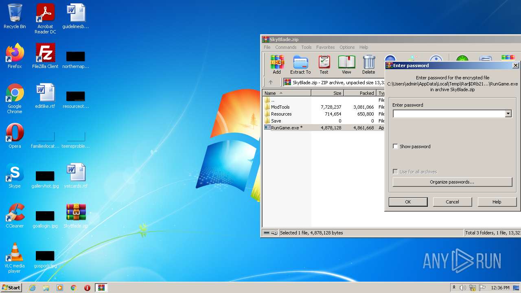Click the taskbar clock 12:36 PM

click(x=500, y=288)
